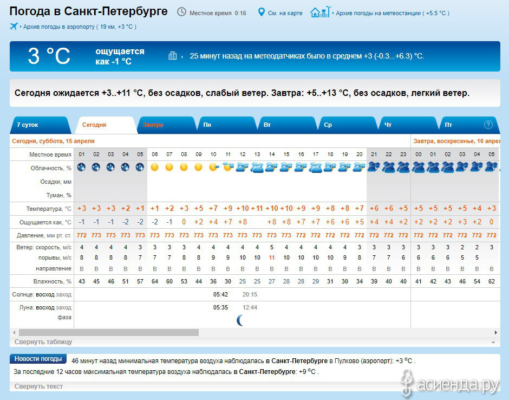Click the Погода в Санкт-Петербурге heading
Viewport: 509px width, 400px height.
(88, 11)
